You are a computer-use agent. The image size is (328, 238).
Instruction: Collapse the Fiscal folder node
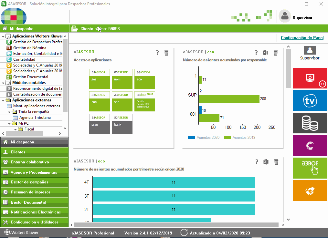15,129
